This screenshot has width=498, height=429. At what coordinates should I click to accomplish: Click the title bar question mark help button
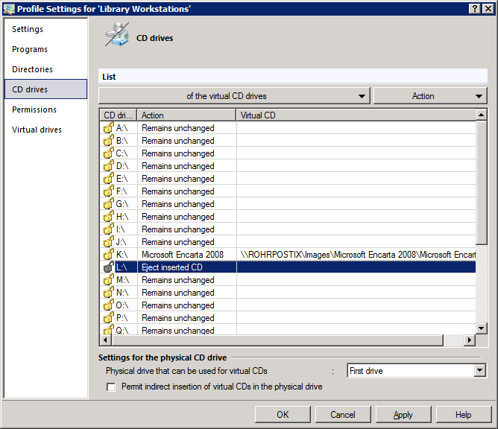(474, 9)
